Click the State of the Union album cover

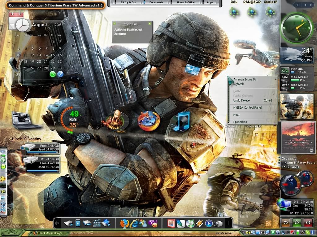[298, 137]
